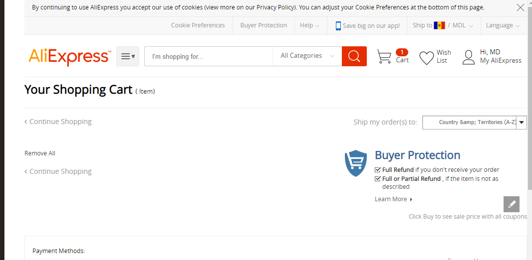Open the Country & Territories shipping dropdown
This screenshot has height=260, width=532.
coord(474,122)
